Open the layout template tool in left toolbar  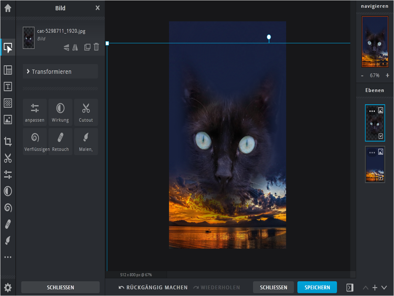tap(8, 70)
